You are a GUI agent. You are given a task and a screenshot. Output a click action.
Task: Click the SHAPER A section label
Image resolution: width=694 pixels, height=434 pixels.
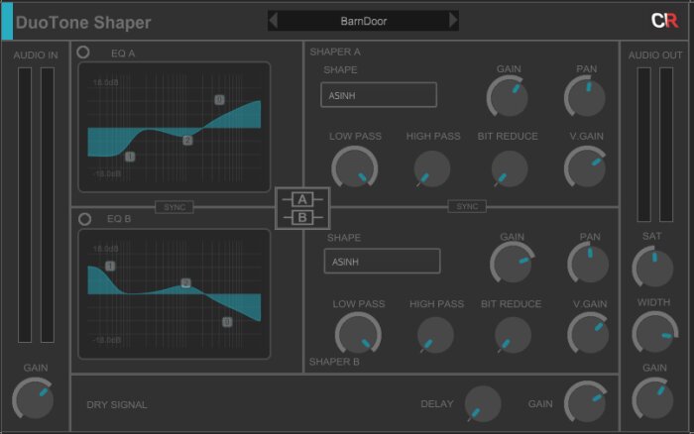335,52
